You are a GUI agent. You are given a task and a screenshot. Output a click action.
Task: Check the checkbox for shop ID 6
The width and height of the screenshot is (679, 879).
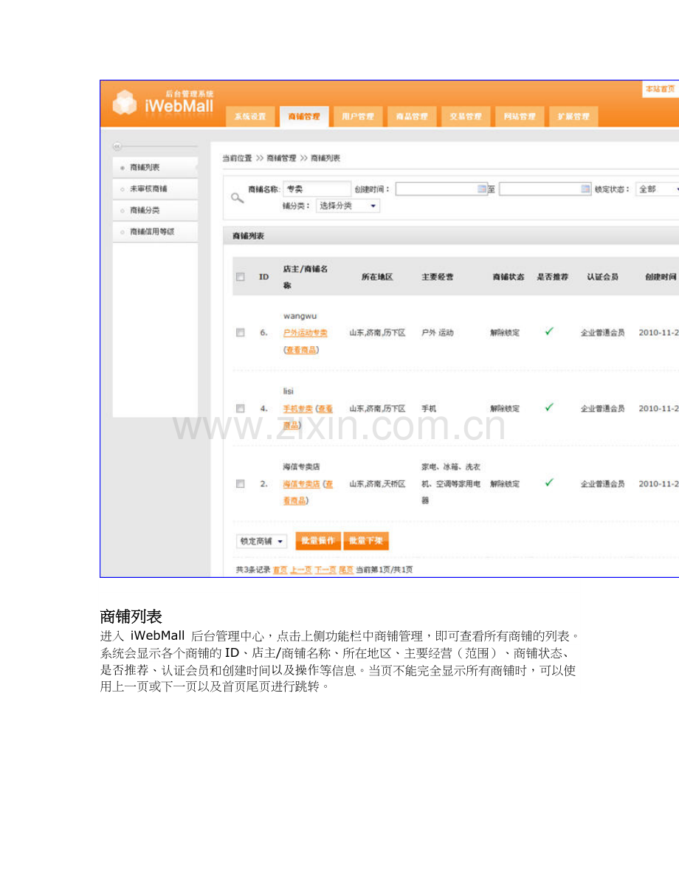point(240,332)
